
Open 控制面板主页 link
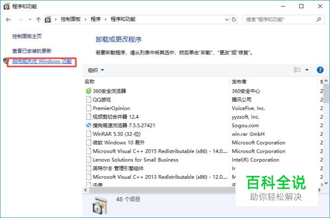pos(27,36)
